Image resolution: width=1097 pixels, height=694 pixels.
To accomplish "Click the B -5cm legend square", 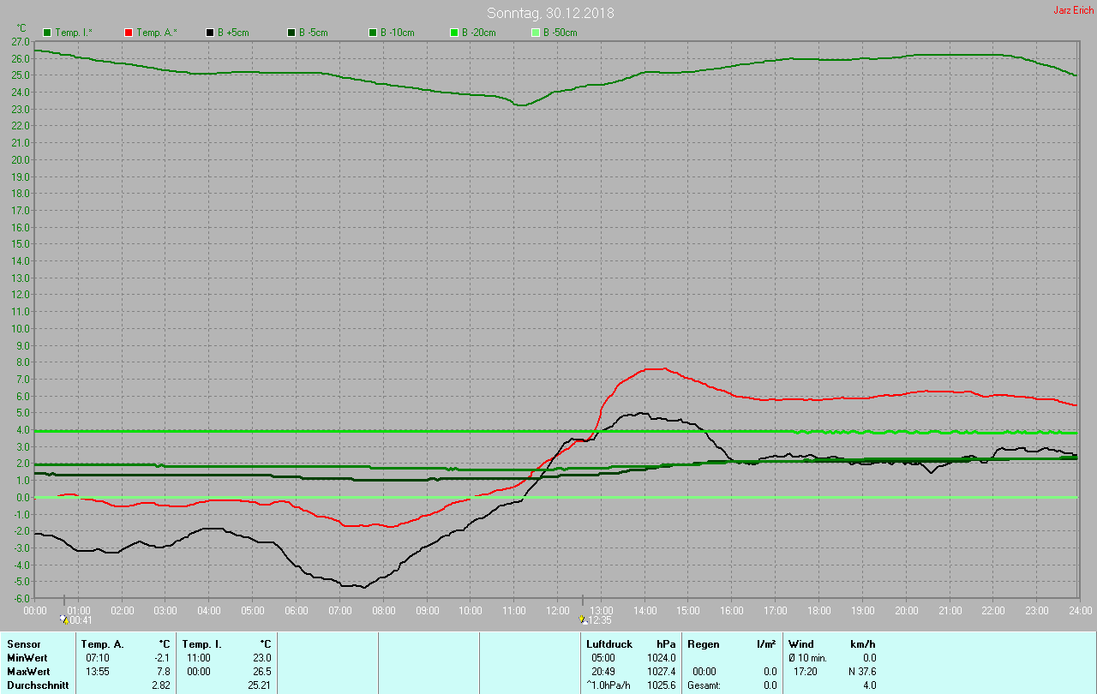I will [291, 33].
